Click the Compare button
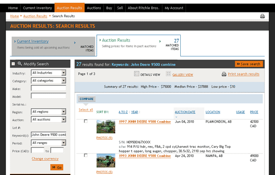This screenshot has height=175, width=275. pyautogui.click(x=87, y=99)
